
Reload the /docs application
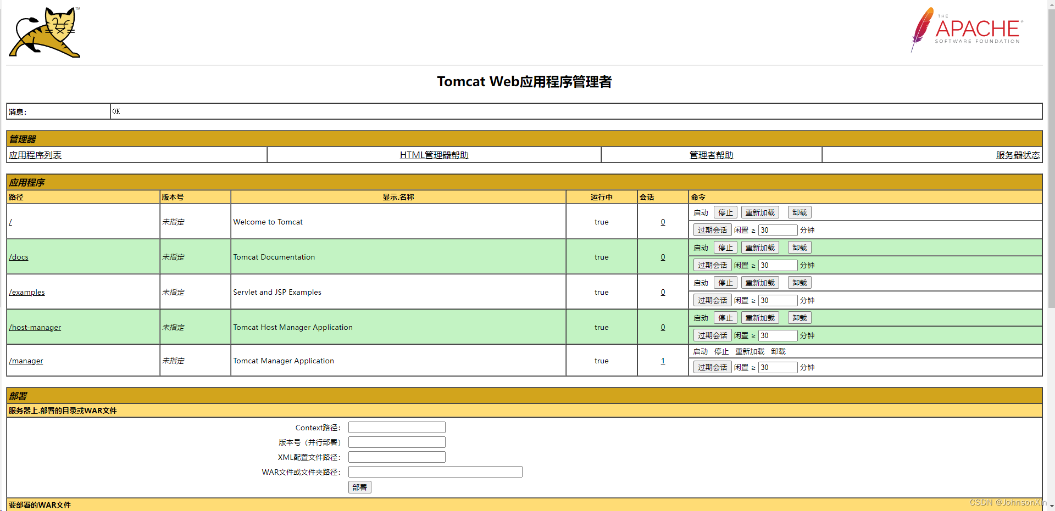coord(760,248)
